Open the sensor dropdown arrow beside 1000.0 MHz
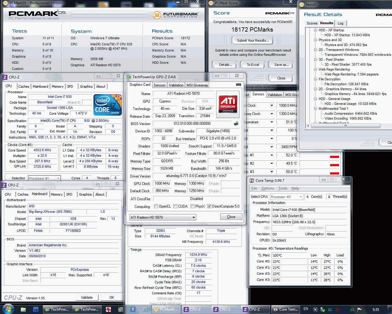This screenshot has height=314, width=392. click(272, 105)
